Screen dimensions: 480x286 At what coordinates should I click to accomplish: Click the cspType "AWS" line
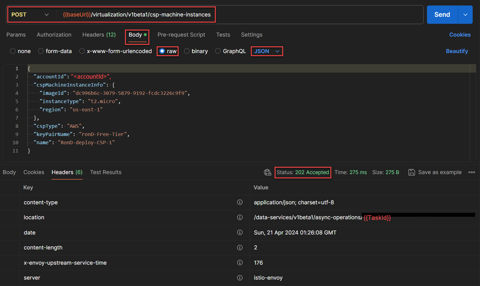(x=59, y=126)
